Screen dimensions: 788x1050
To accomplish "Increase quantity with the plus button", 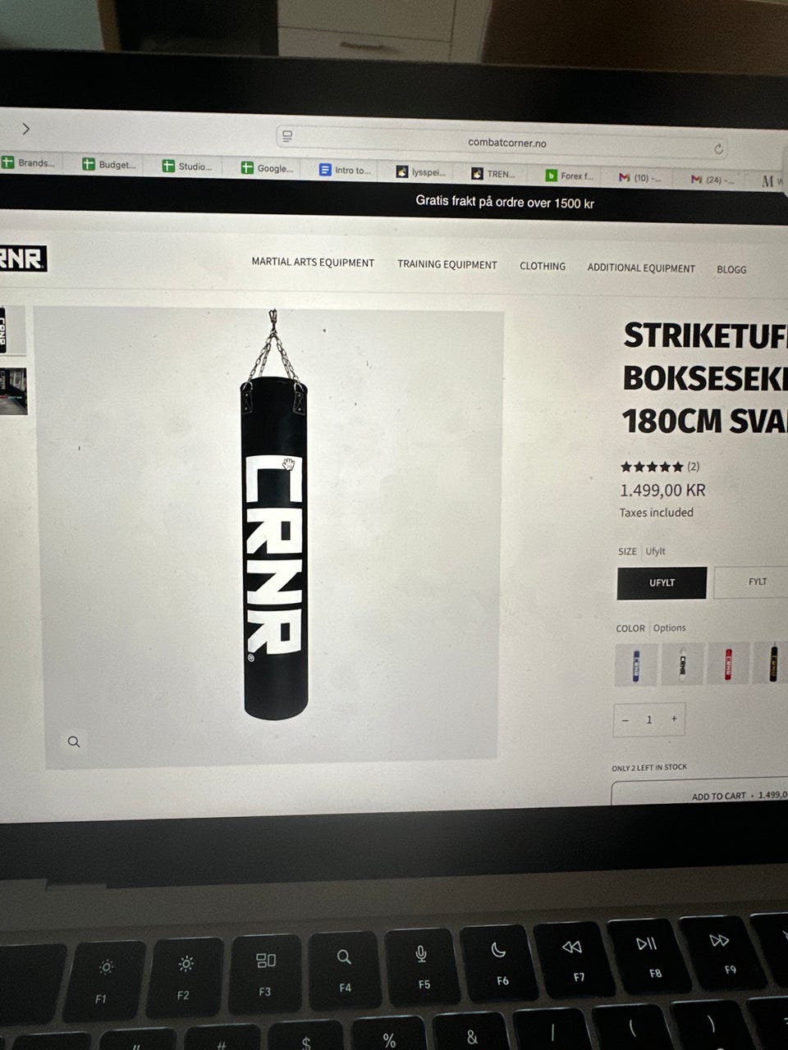I will [x=674, y=719].
